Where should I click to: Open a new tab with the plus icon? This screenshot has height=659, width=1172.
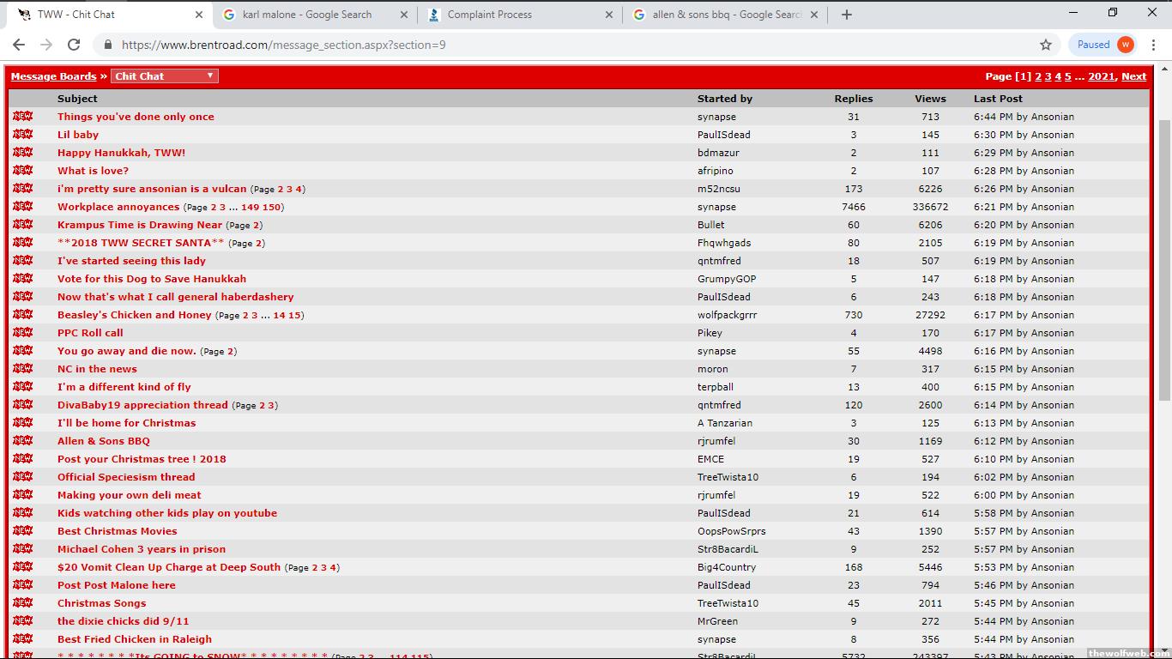click(846, 15)
